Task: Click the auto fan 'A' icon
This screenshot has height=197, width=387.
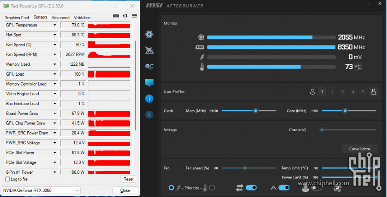Action: coord(273,188)
